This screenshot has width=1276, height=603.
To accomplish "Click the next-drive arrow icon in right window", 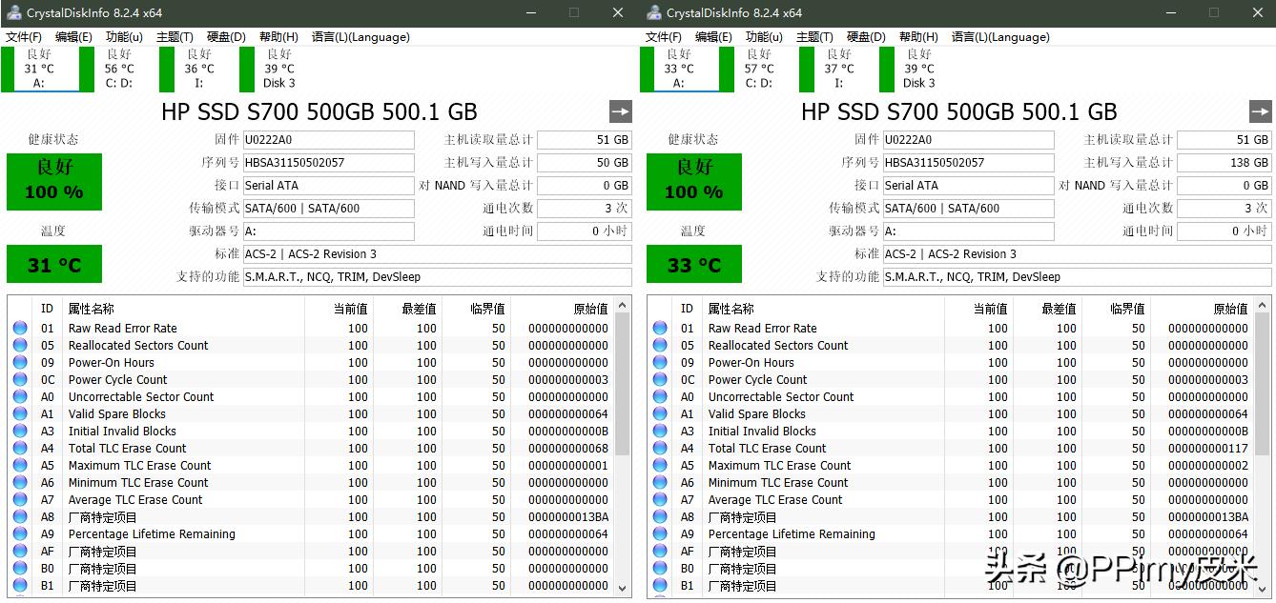I will click(1261, 111).
